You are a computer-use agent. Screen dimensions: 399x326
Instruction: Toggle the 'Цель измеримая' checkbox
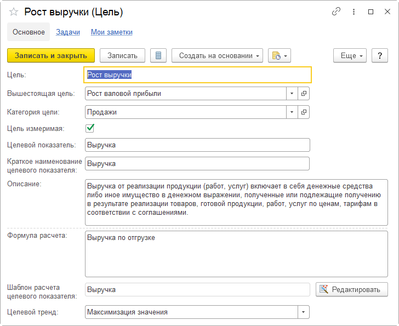pyautogui.click(x=90, y=128)
